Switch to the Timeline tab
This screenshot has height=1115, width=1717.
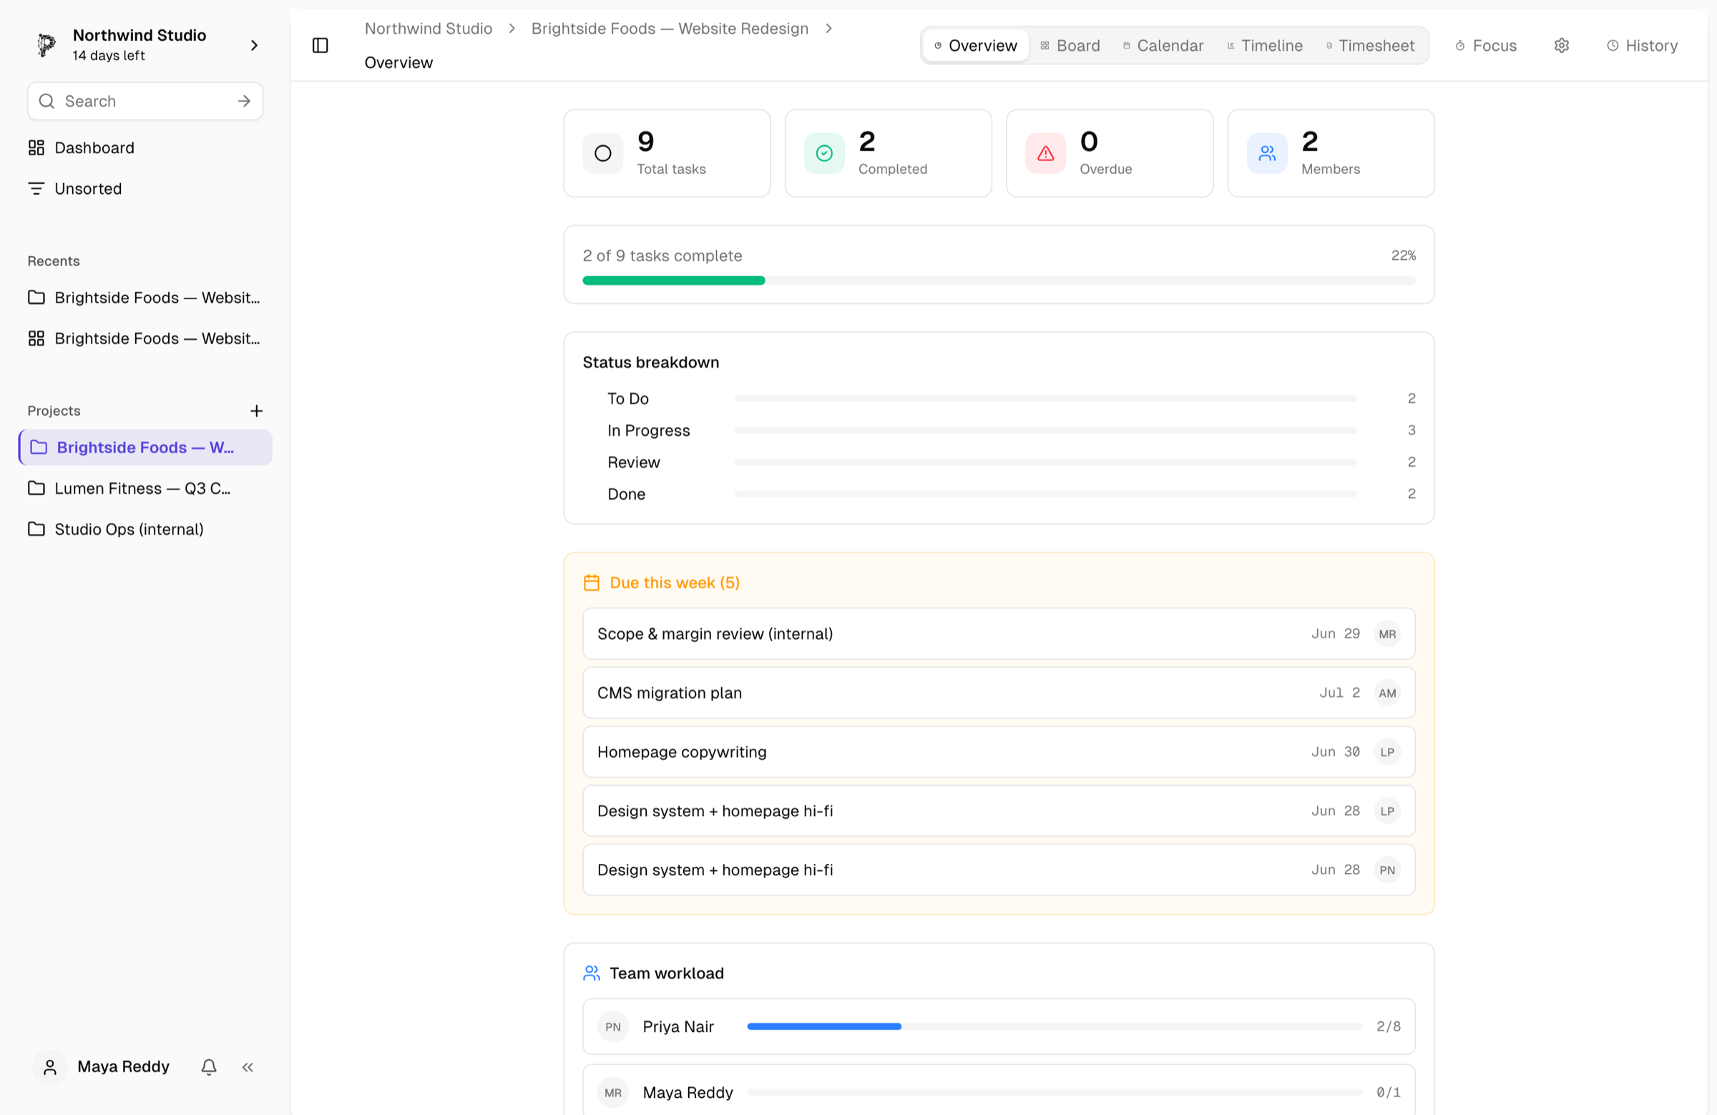(x=1265, y=46)
